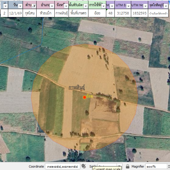The height and width of the screenshot is (170, 170).
Task: Click the red point marker on map
Action: [84, 97]
